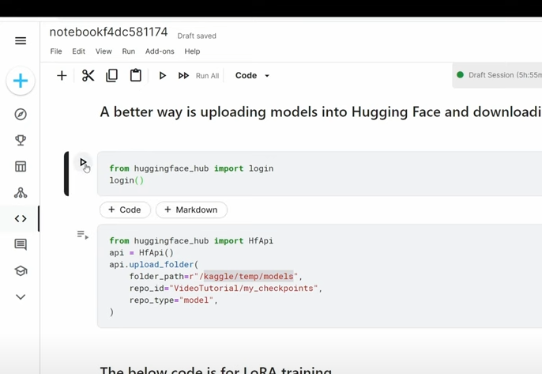542x374 pixels.
Task: Add a new cell with toolbar plus
Action: click(62, 75)
